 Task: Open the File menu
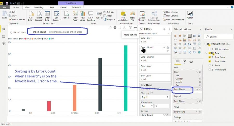(5, 7)
